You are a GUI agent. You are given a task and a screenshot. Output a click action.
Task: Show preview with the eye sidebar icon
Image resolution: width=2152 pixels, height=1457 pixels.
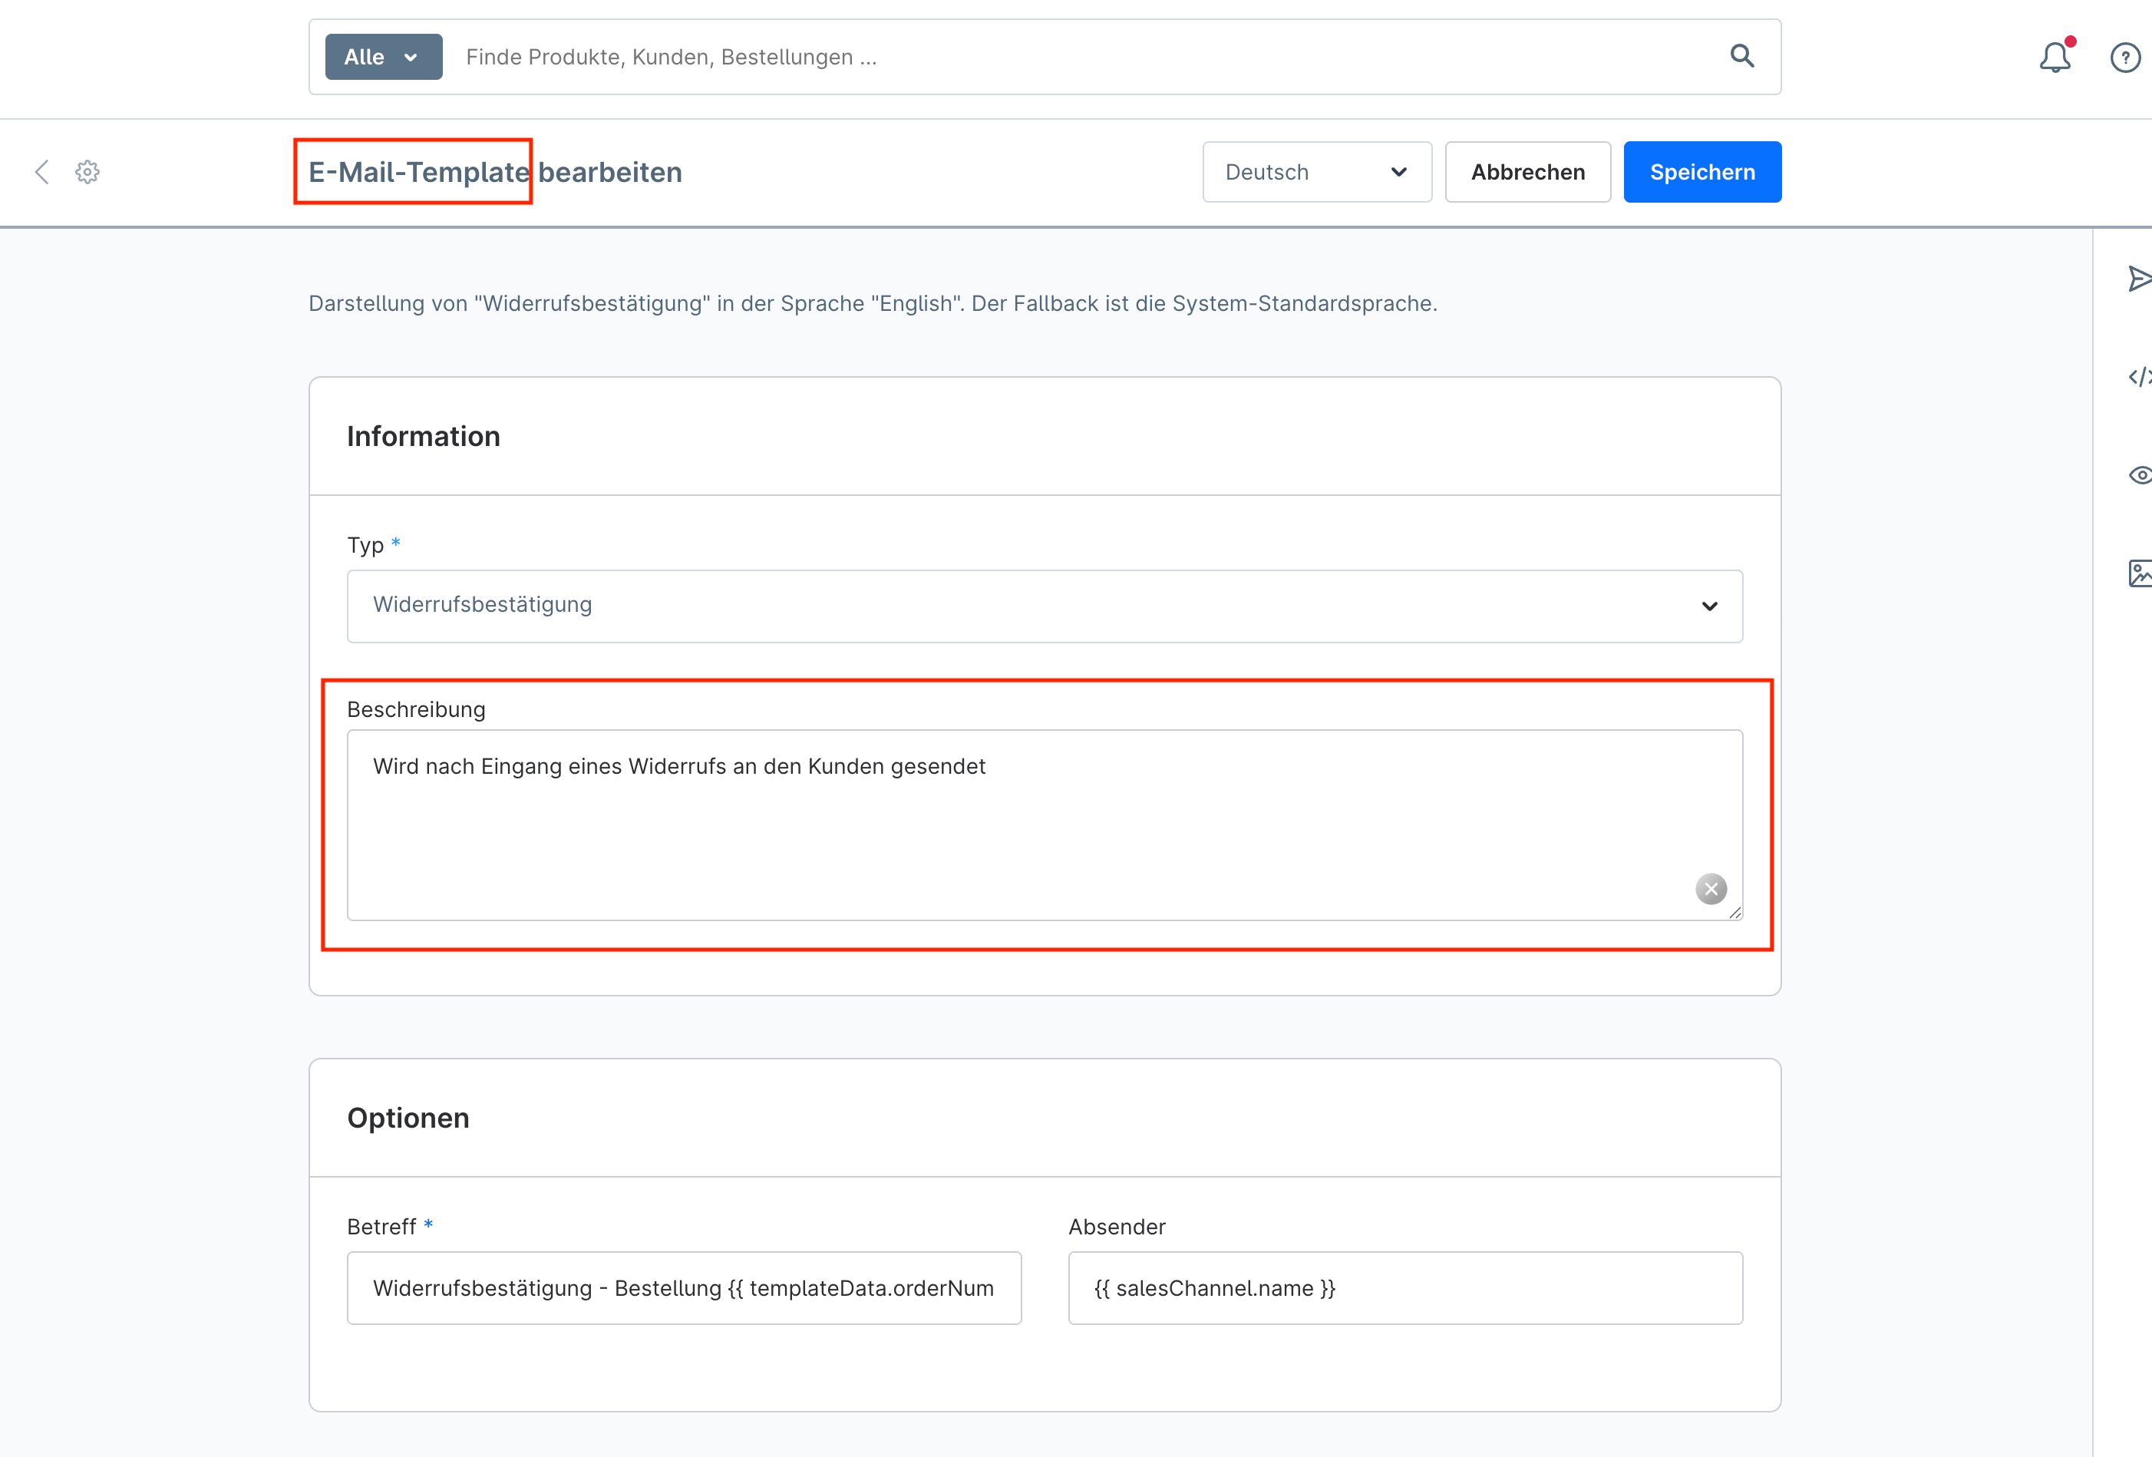[x=2138, y=475]
